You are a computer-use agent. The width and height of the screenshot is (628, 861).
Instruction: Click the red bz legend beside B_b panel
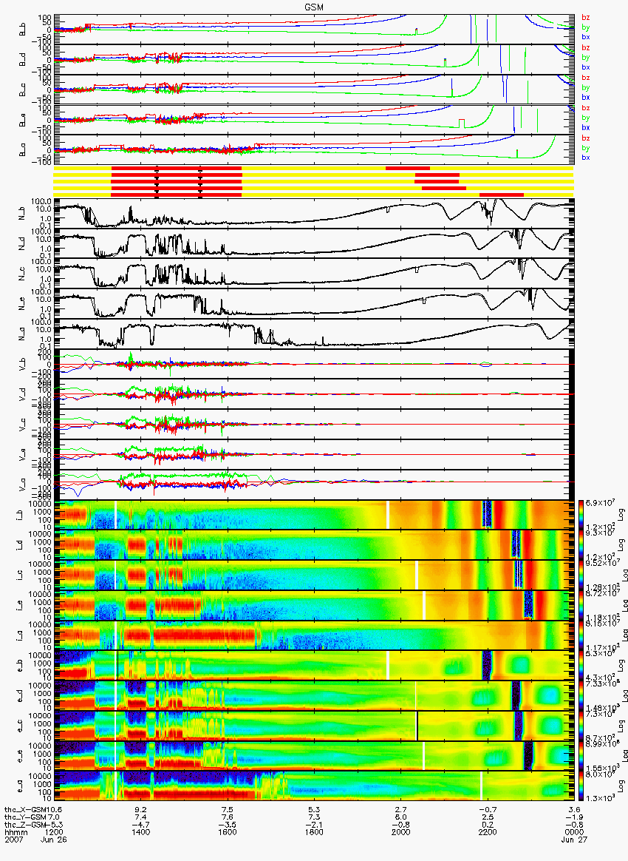click(585, 18)
